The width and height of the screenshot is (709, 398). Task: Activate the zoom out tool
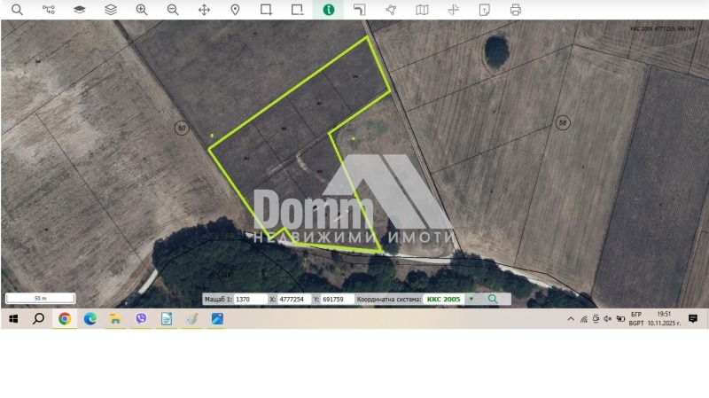(x=173, y=10)
